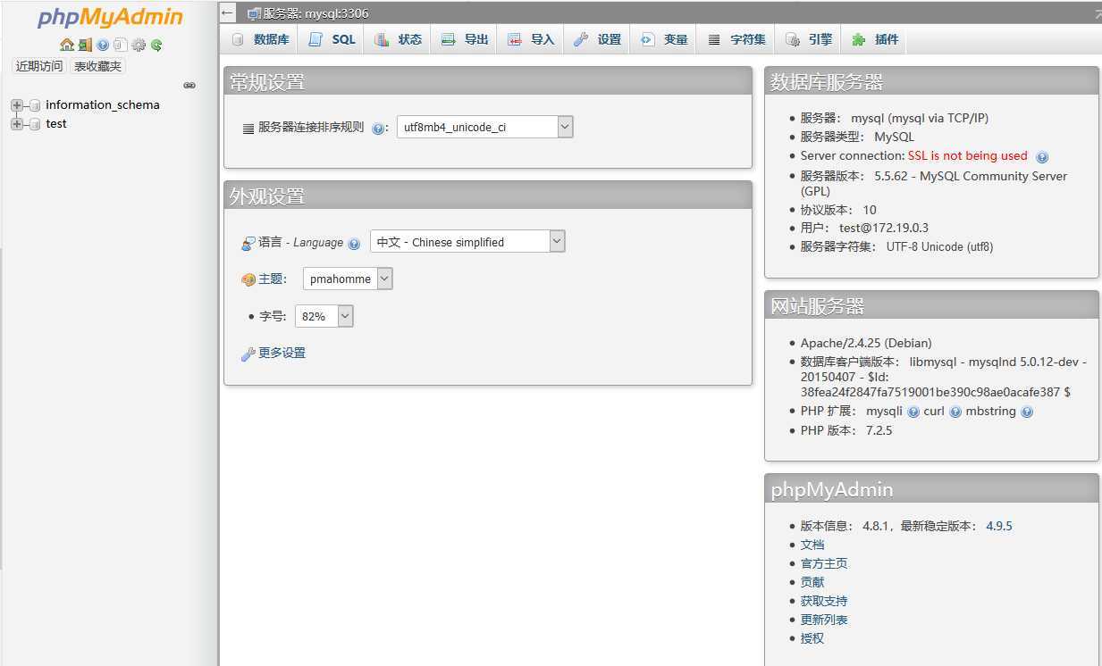1102x666 pixels.
Task: Open navigation panel settings gear icon
Action: [x=139, y=45]
